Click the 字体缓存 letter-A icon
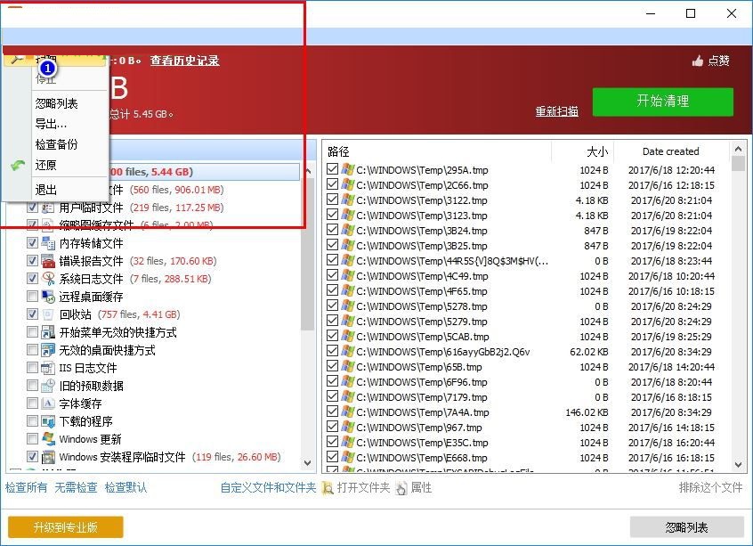Image resolution: width=753 pixels, height=546 pixels. (46, 403)
